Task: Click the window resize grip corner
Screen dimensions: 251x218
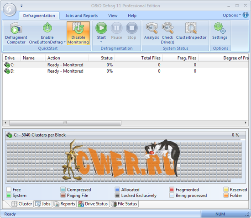Action: [x=248, y=215]
